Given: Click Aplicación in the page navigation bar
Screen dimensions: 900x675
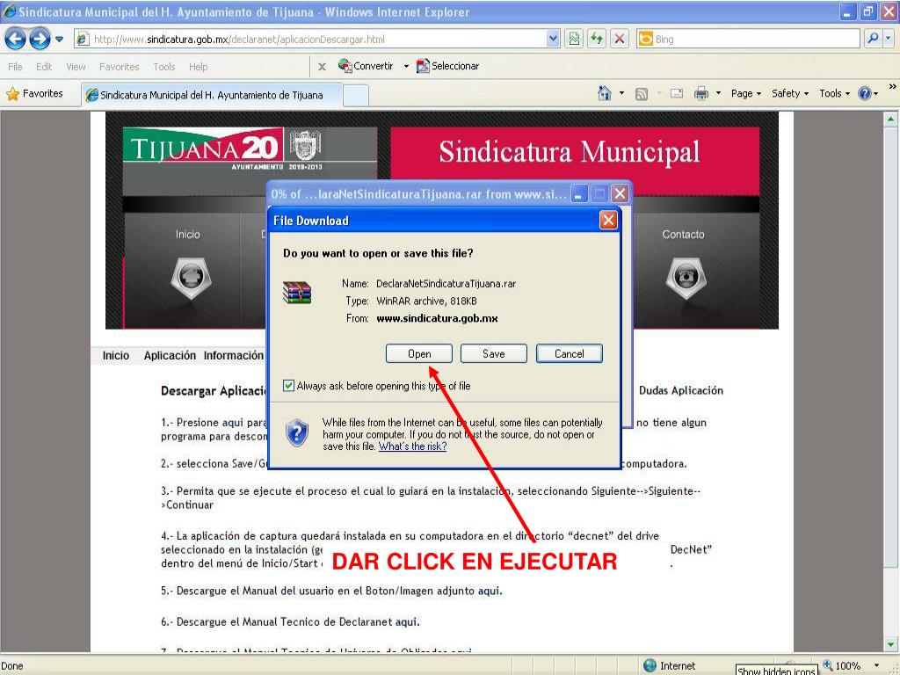Looking at the screenshot, I should pyautogui.click(x=170, y=356).
